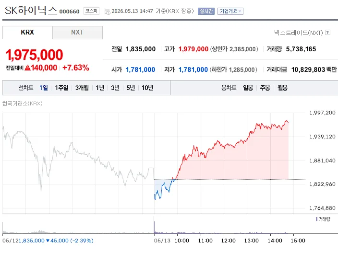Click the +7.63% change percentage
The height and width of the screenshot is (253, 338).
point(76,68)
